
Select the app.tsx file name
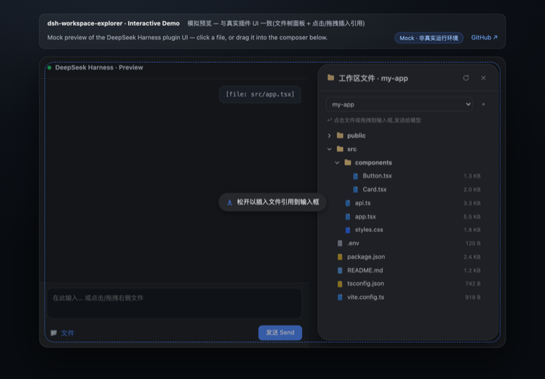[366, 216]
